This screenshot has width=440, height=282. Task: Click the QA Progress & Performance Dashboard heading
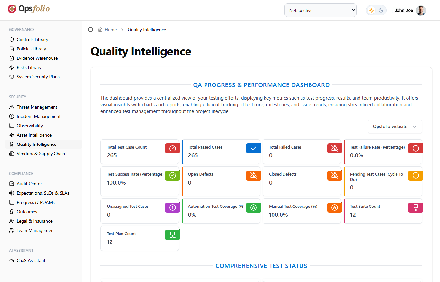[261, 85]
